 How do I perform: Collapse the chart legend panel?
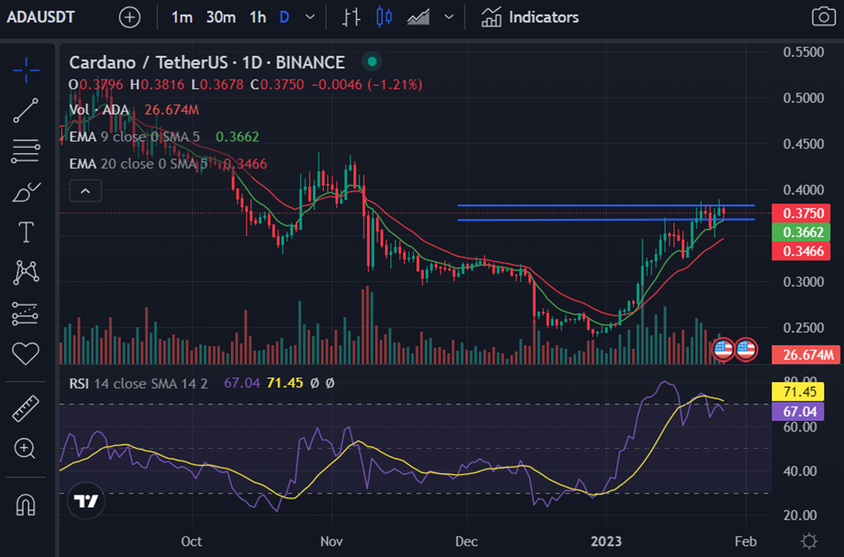click(x=85, y=190)
